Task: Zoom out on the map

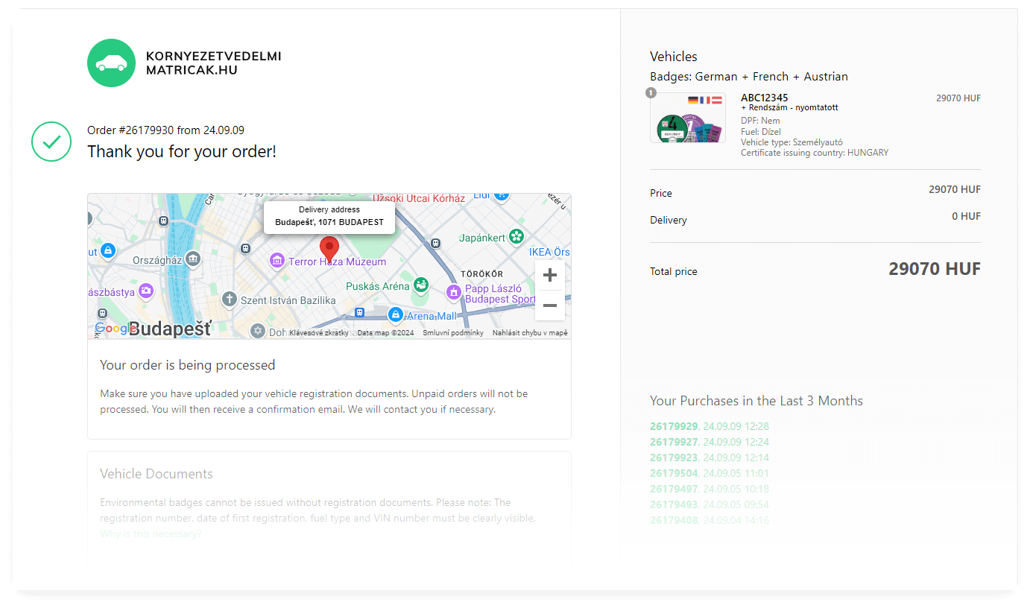Action: pos(549,305)
